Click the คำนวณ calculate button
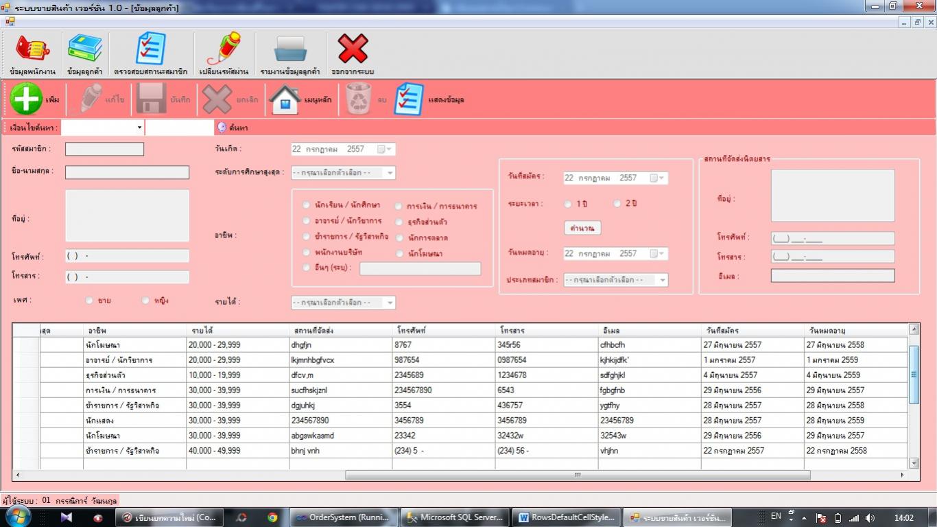The width and height of the screenshot is (937, 527). pyautogui.click(x=582, y=228)
